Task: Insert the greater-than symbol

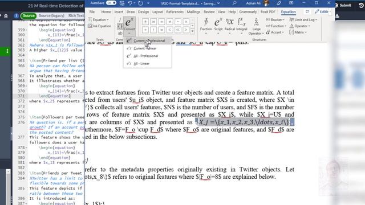Action: tap(186, 30)
